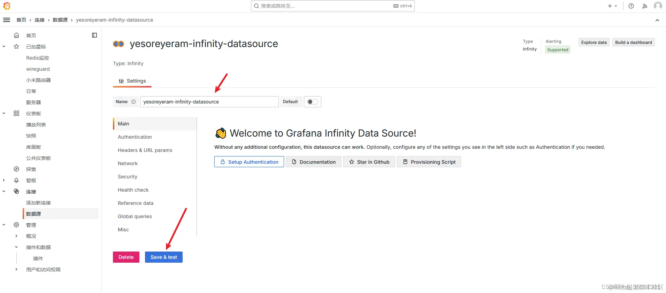
Task: Open the Reference data section
Action: tap(155, 203)
